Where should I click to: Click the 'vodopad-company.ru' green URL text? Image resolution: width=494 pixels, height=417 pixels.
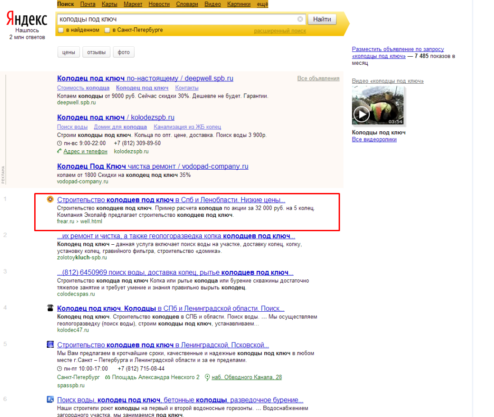point(82,182)
